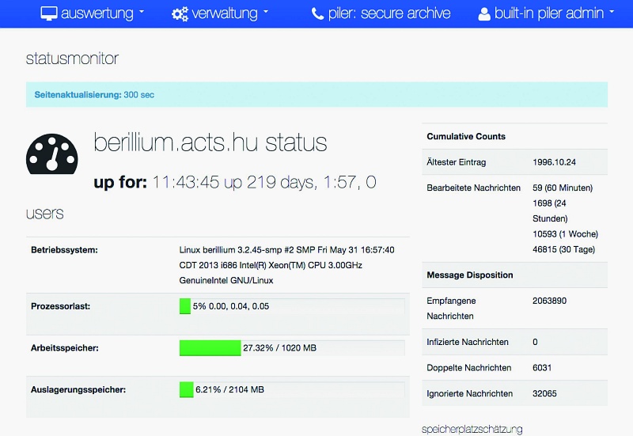Click the 46815 (30 Tage) value
The height and width of the screenshot is (436, 633).
click(x=563, y=249)
